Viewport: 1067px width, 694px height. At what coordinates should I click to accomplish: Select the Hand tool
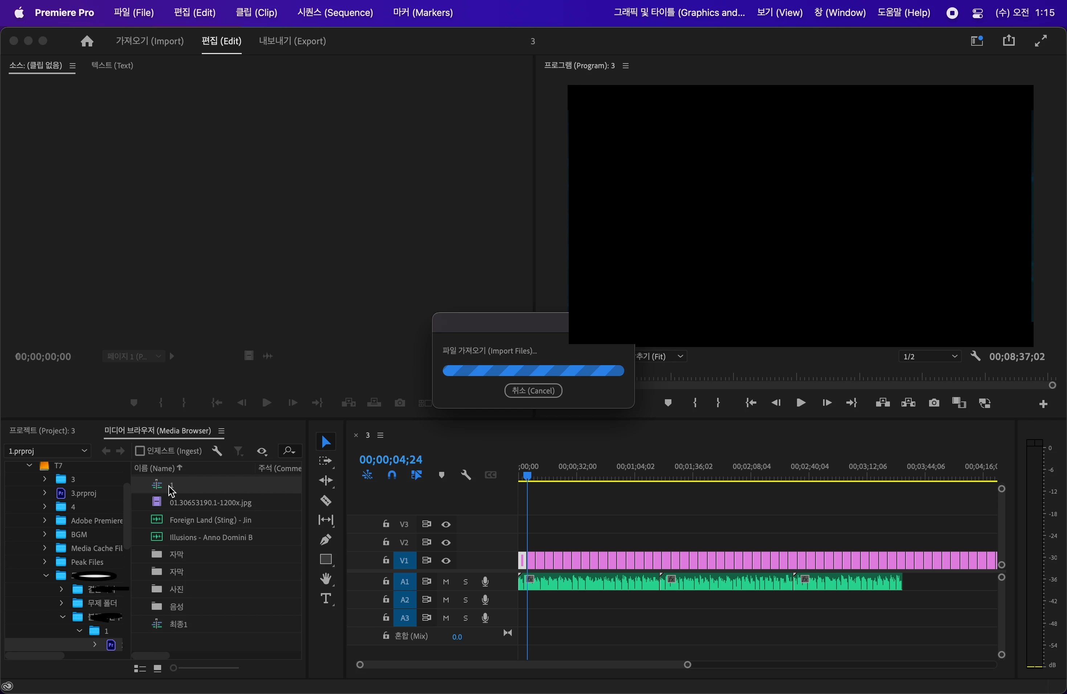pos(326,579)
